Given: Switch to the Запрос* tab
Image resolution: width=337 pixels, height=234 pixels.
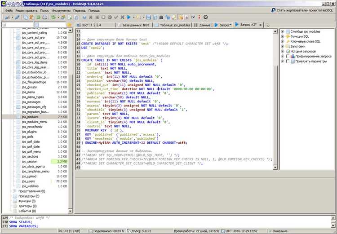Looking at the screenshot, I should pos(223,25).
